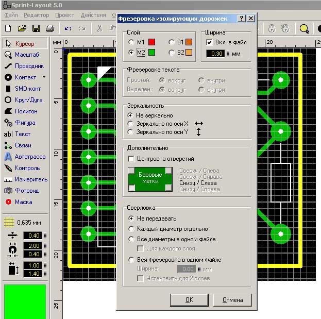Click the save file toolbar icon

click(x=36, y=28)
